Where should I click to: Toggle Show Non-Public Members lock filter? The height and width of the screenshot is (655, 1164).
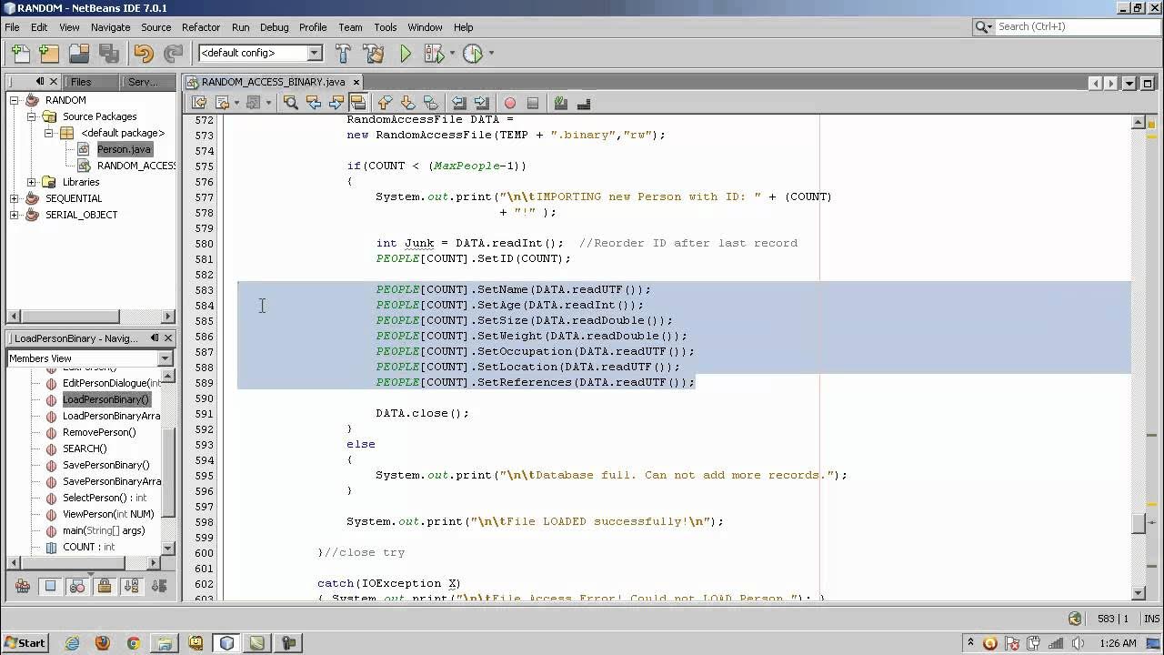(x=104, y=587)
